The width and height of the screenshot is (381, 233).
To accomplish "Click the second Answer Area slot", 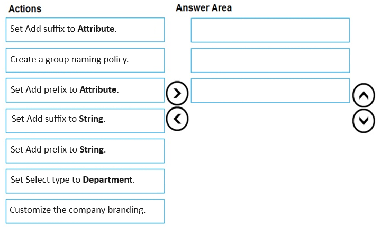I will (x=270, y=60).
